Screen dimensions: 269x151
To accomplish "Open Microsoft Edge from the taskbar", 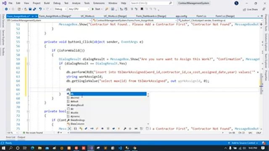I will click(x=32, y=148).
